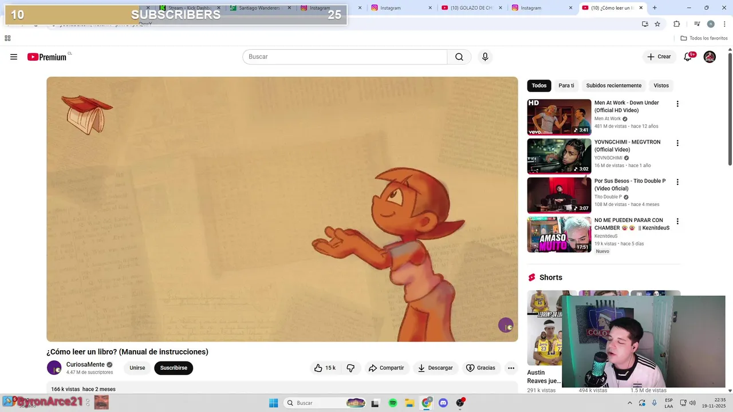Show hidden system tray icons chevron
The image size is (733, 412).
coord(630,403)
